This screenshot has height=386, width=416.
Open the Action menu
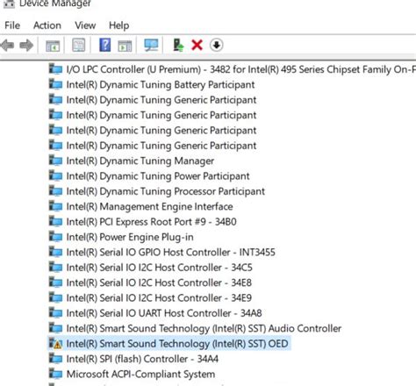click(x=47, y=25)
